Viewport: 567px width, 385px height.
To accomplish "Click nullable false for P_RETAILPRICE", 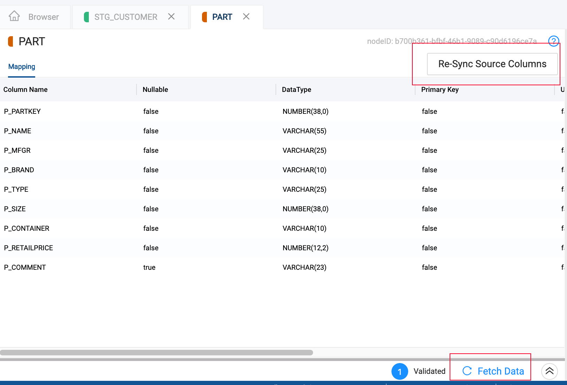I will click(151, 248).
